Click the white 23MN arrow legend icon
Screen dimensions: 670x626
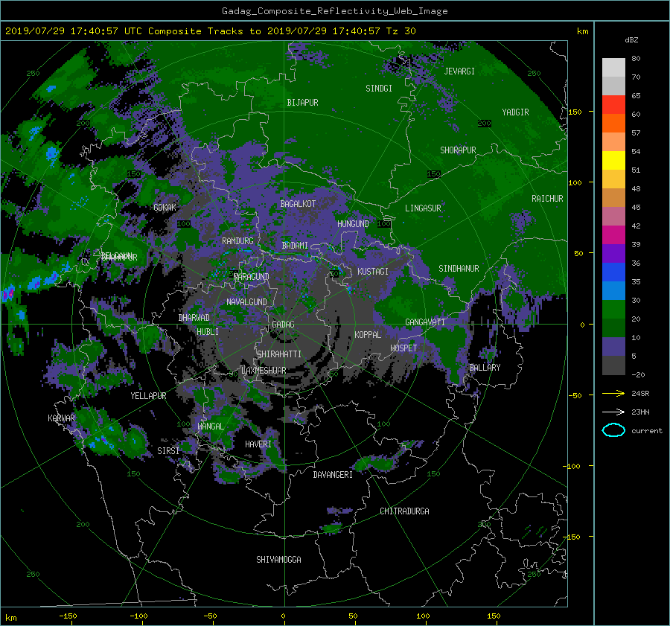tap(613, 412)
